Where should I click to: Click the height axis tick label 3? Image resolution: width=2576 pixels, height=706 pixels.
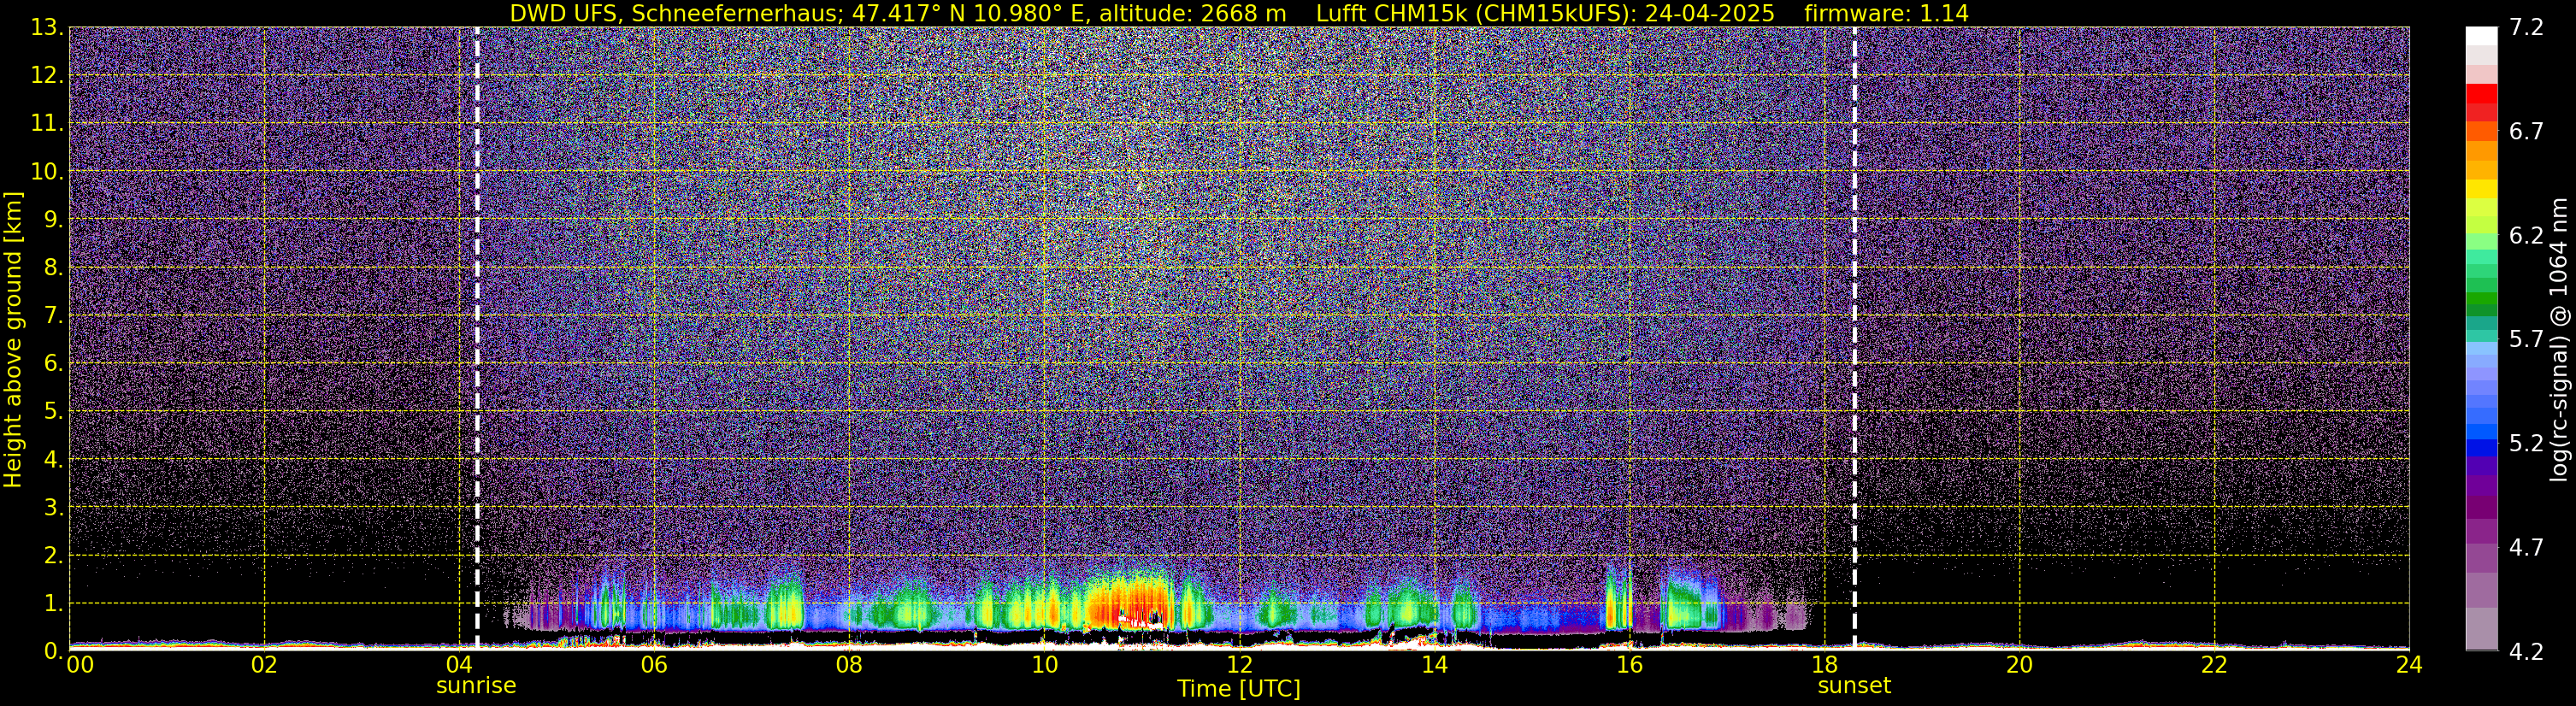pos(53,508)
